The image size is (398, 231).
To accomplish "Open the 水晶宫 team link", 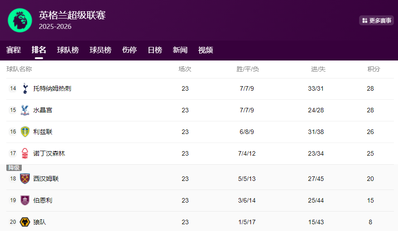I will tap(43, 110).
